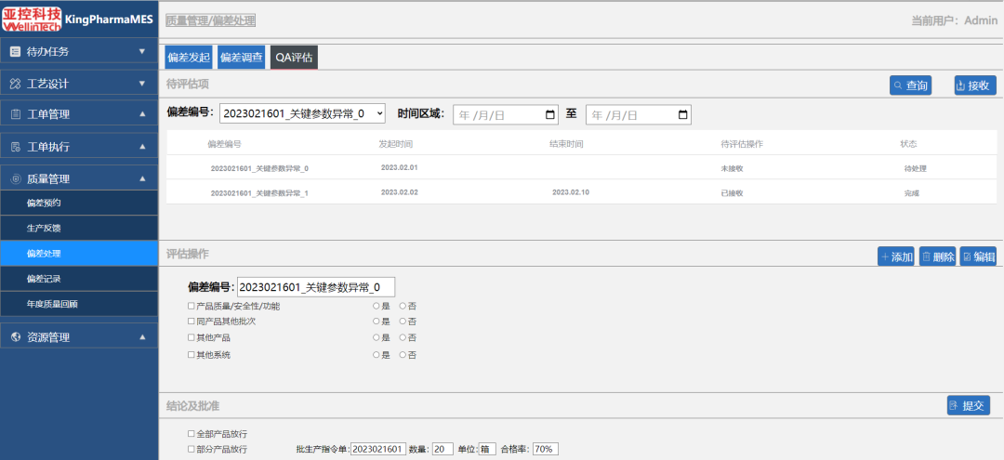Open calendar picker of end date field
Image resolution: width=1004 pixels, height=460 pixels.
[682, 115]
